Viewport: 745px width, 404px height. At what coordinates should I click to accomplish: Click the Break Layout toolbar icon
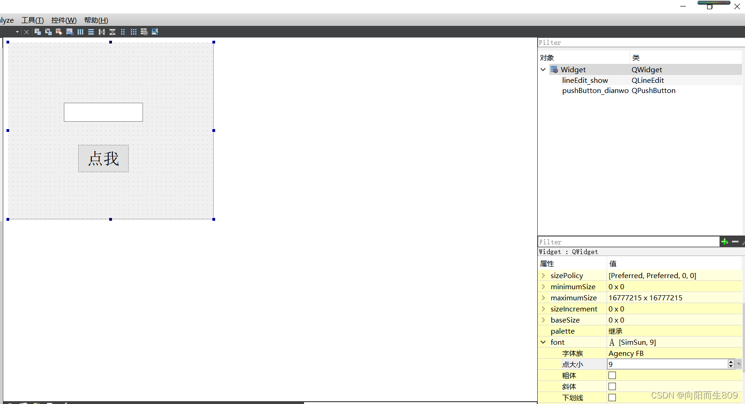tap(144, 32)
